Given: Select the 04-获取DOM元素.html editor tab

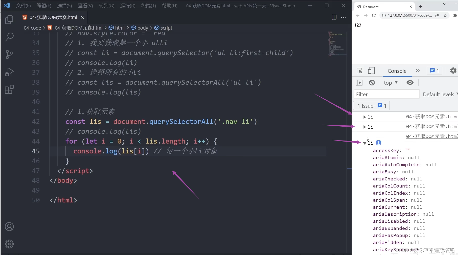Looking at the screenshot, I should click(x=53, y=17).
